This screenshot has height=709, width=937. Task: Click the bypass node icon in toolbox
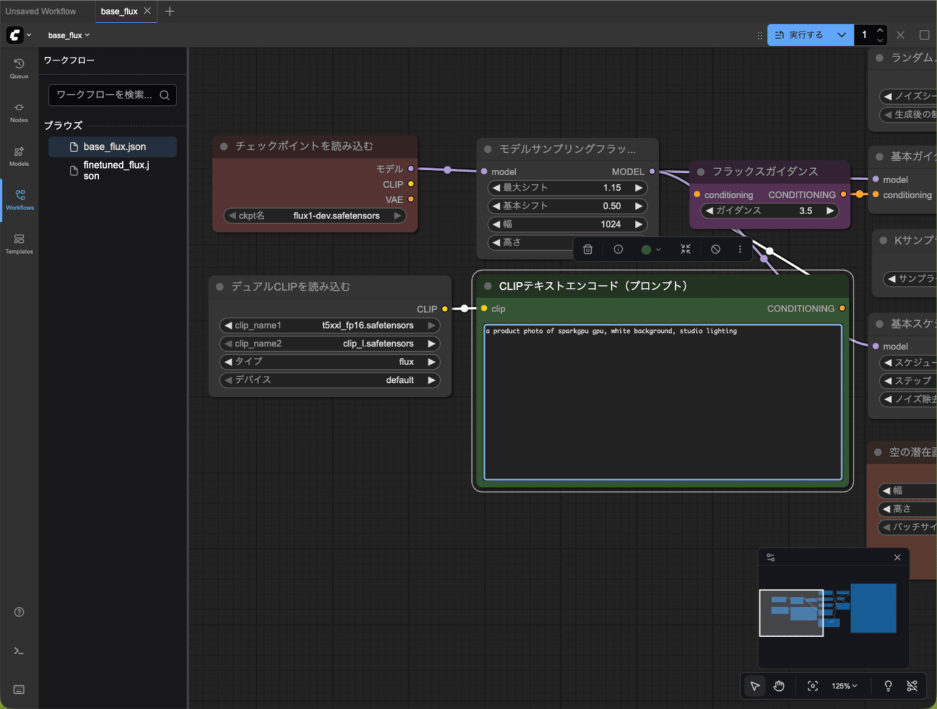715,250
